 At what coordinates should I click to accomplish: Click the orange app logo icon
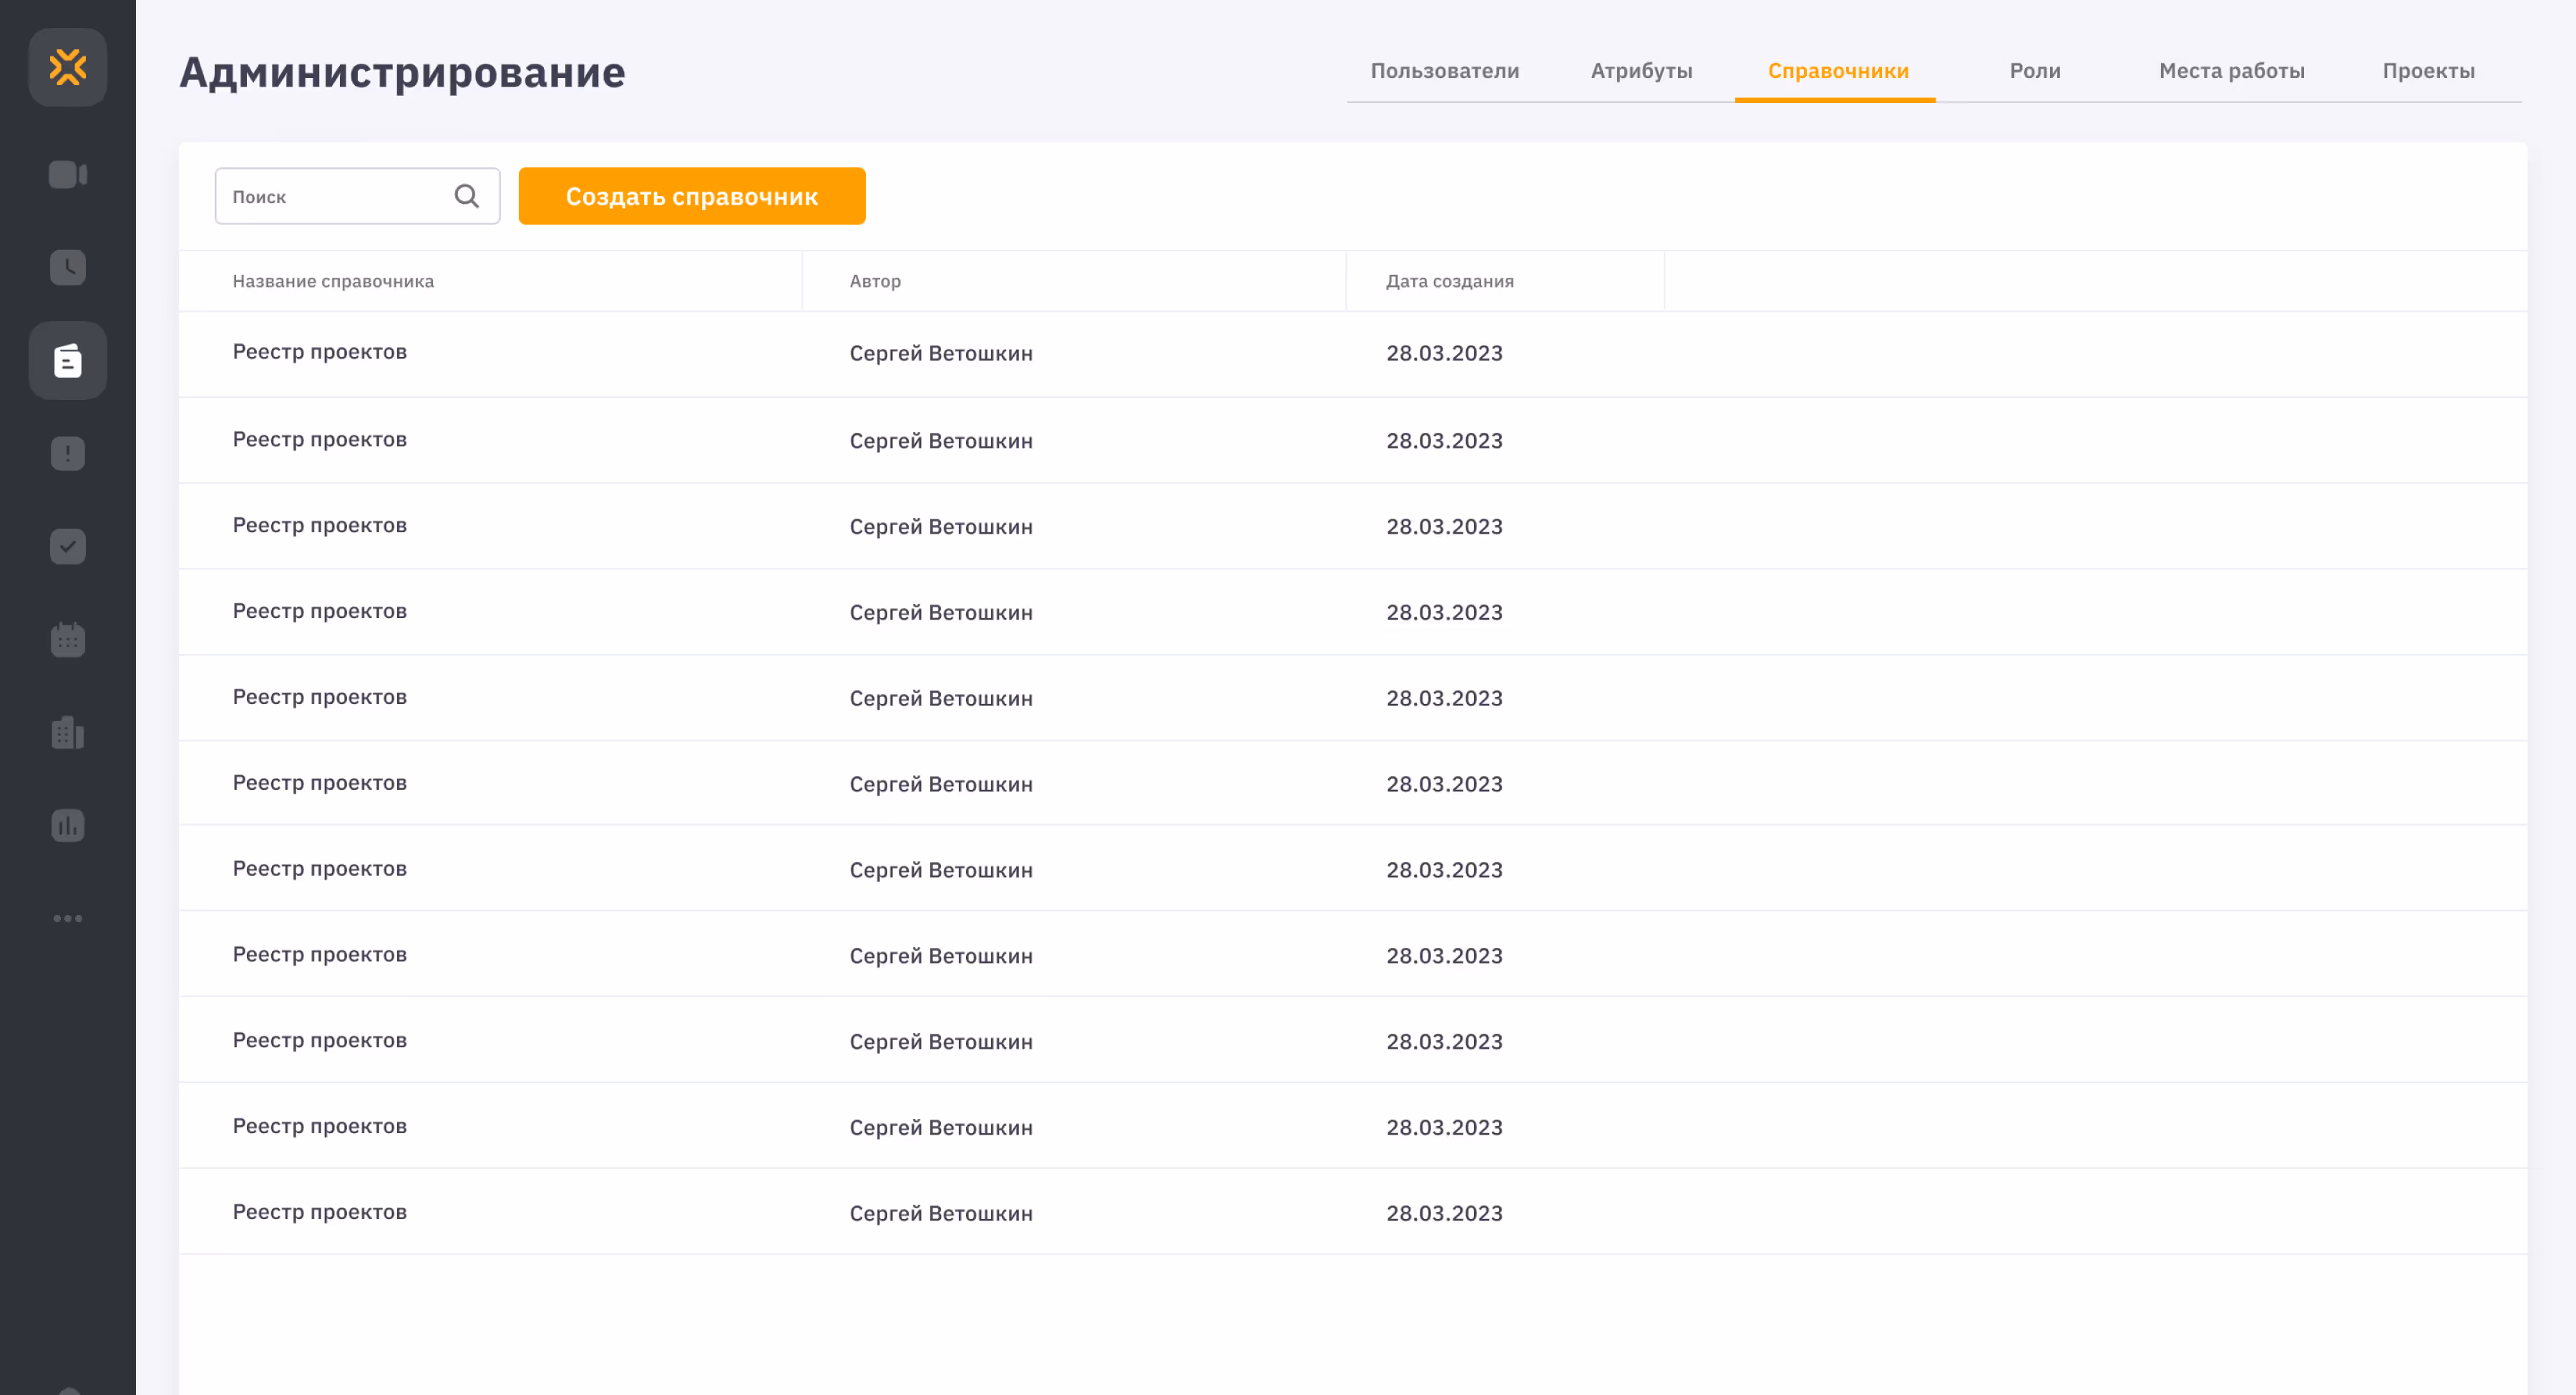click(67, 67)
